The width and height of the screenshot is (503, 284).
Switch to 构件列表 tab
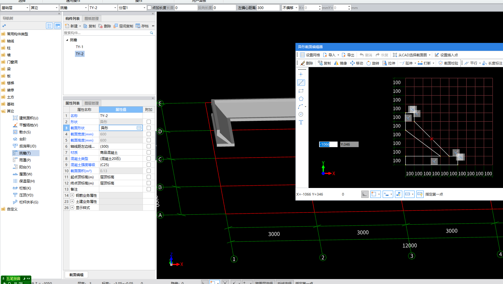pyautogui.click(x=73, y=18)
